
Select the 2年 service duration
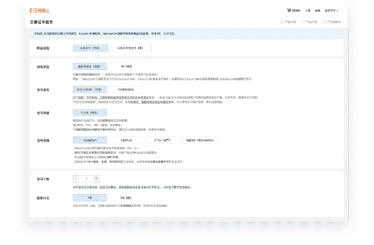pyautogui.click(x=126, y=198)
